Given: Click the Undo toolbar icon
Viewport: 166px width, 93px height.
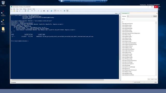Looking at the screenshot, I should pyautogui.click(x=32, y=11).
